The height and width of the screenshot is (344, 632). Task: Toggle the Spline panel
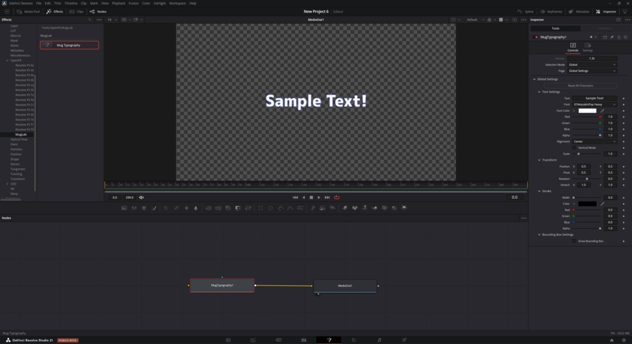coord(525,12)
